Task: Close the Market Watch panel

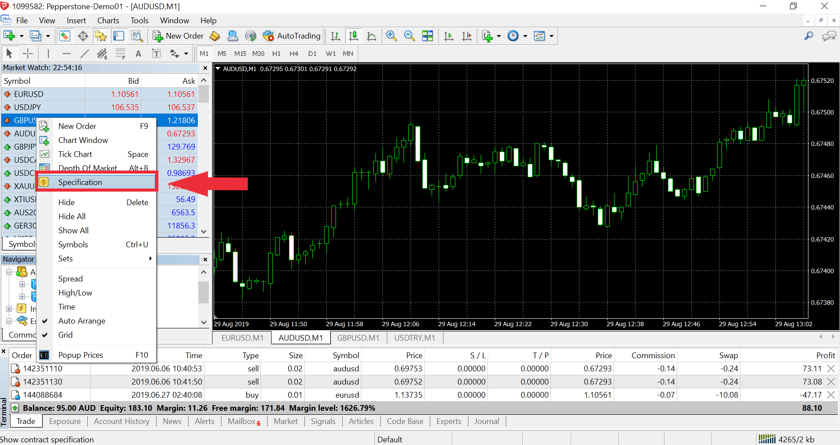Action: 205,68
